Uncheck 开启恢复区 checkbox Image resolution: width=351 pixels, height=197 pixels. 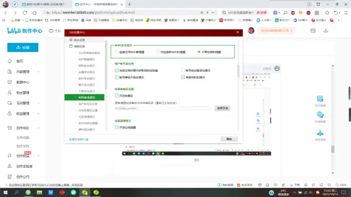116,96
